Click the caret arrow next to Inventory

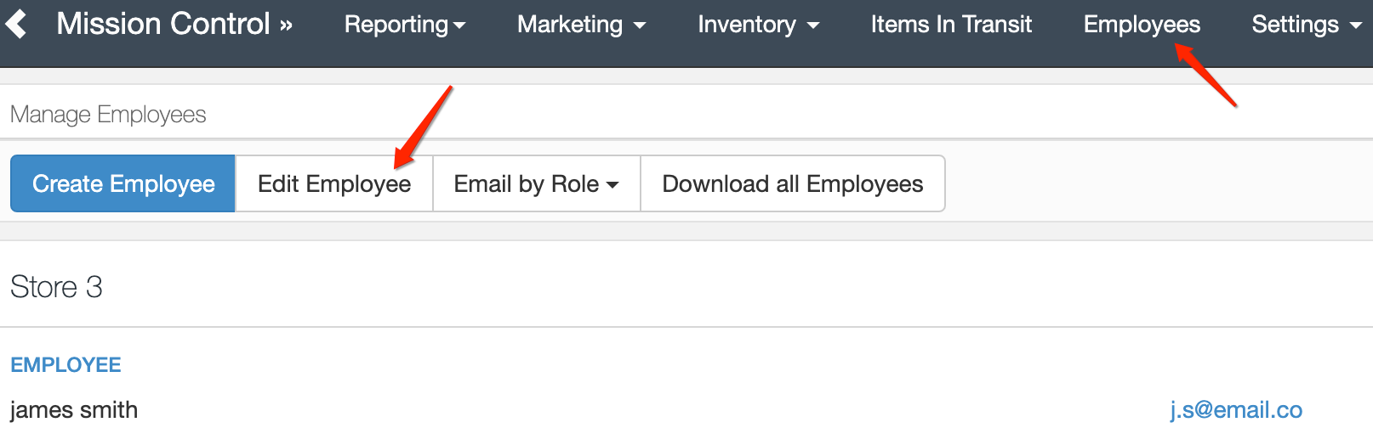coord(813,25)
